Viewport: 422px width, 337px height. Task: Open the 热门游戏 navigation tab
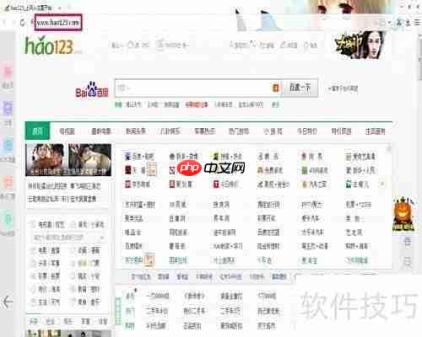click(x=239, y=131)
